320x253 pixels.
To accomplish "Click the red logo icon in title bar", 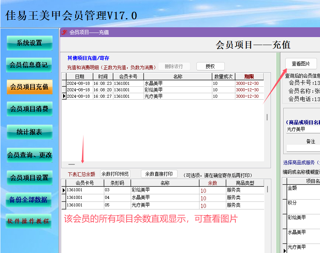I will tap(64, 32).
